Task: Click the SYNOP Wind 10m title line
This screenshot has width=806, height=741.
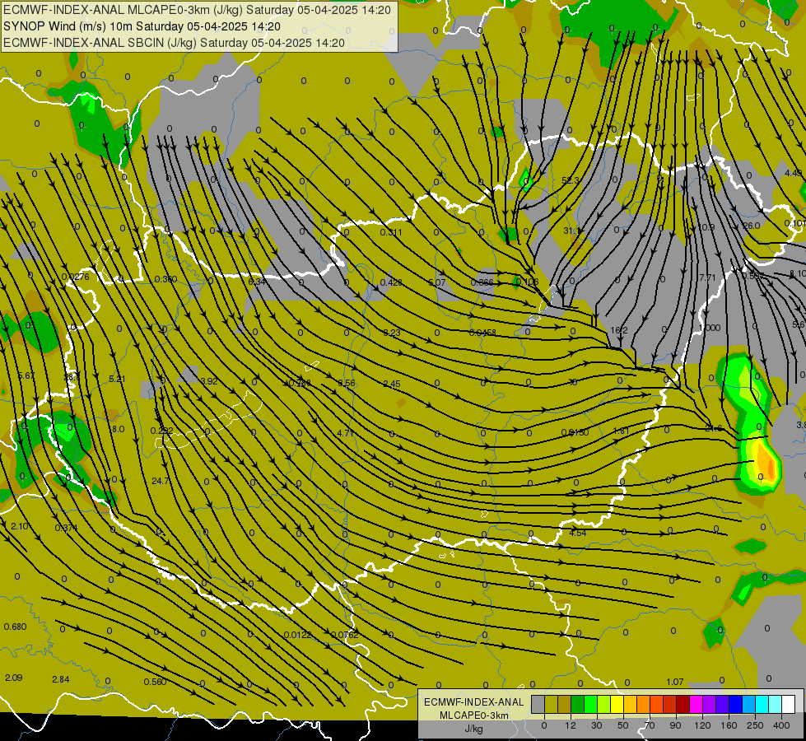Action: coord(142,26)
